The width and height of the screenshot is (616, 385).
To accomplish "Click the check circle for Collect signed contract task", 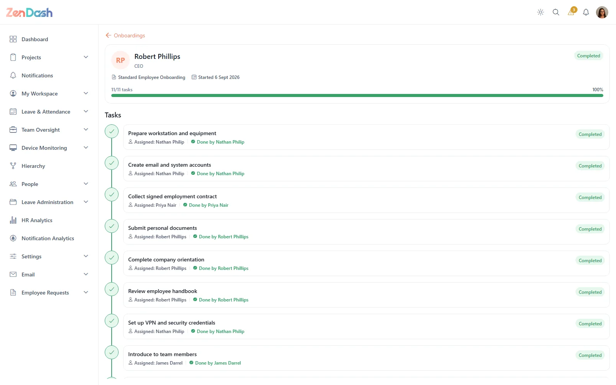I will (x=112, y=194).
